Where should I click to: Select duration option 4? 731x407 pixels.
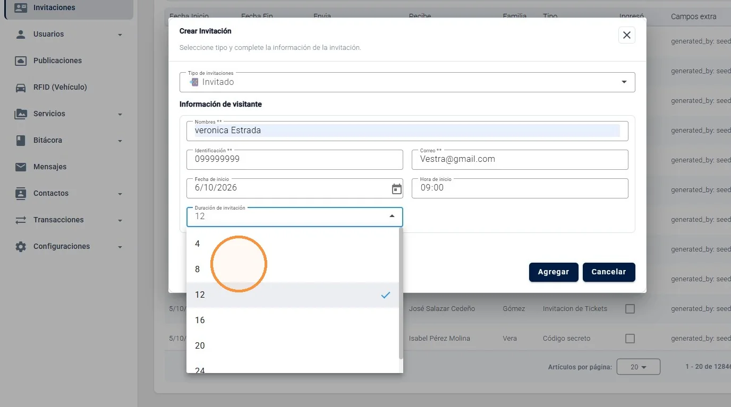(x=293, y=244)
